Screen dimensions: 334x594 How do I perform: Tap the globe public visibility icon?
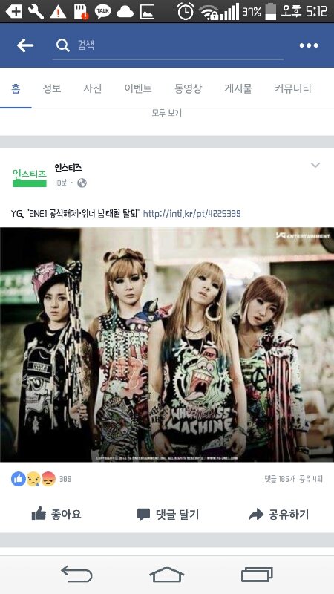pyautogui.click(x=82, y=183)
